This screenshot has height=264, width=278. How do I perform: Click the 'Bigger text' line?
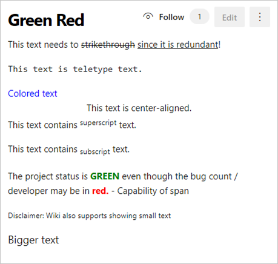click(33, 240)
